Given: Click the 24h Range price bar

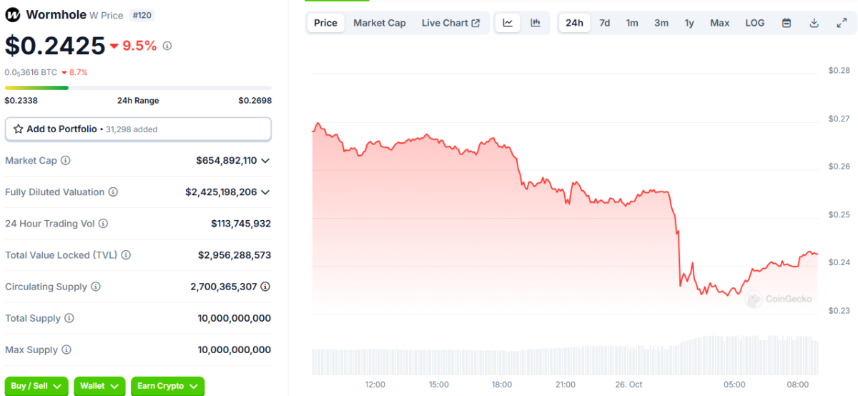Looking at the screenshot, I should point(138,88).
